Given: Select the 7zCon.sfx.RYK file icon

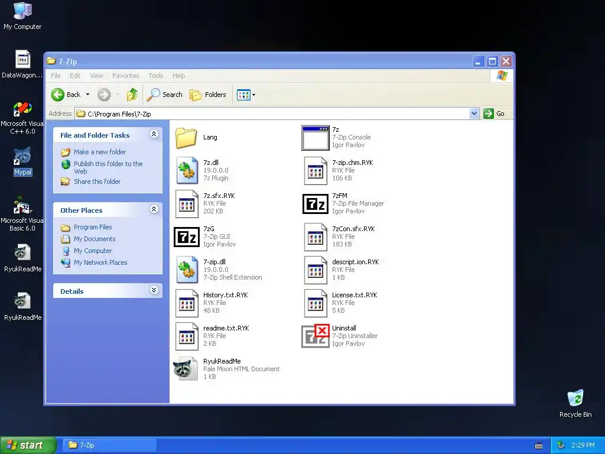Looking at the screenshot, I should pyautogui.click(x=315, y=237).
